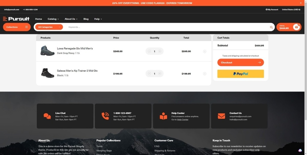Click the Contact Us envelope icon

click(x=221, y=116)
